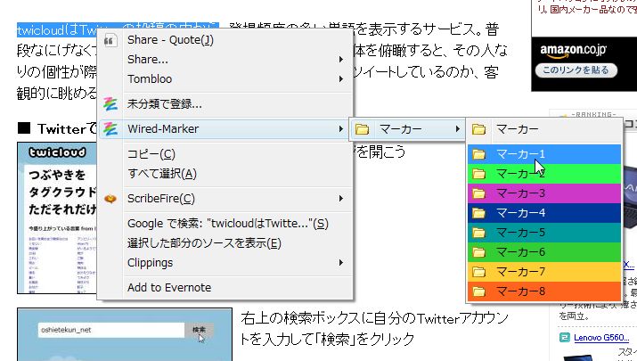The width and height of the screenshot is (637, 361).
Task: Click the twicloud screenshot thumbnail
Action: click(57, 217)
